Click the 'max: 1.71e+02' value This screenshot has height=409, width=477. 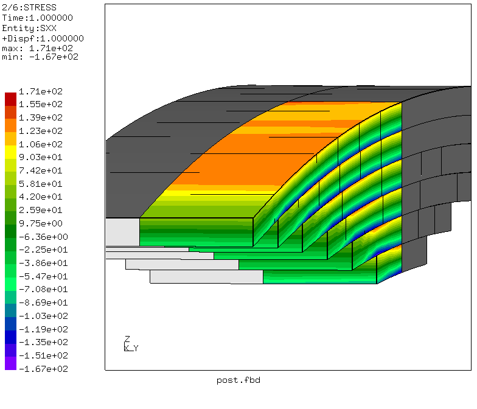point(38,48)
